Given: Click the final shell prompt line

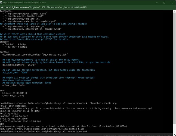Looking at the screenshot, I should tap(44, 131).
